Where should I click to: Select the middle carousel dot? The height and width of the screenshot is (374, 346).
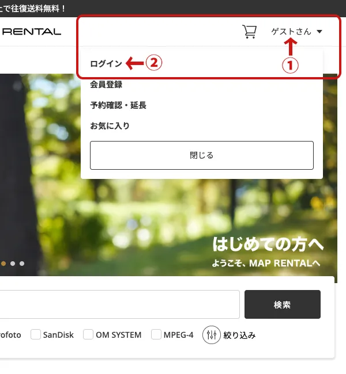(x=13, y=264)
